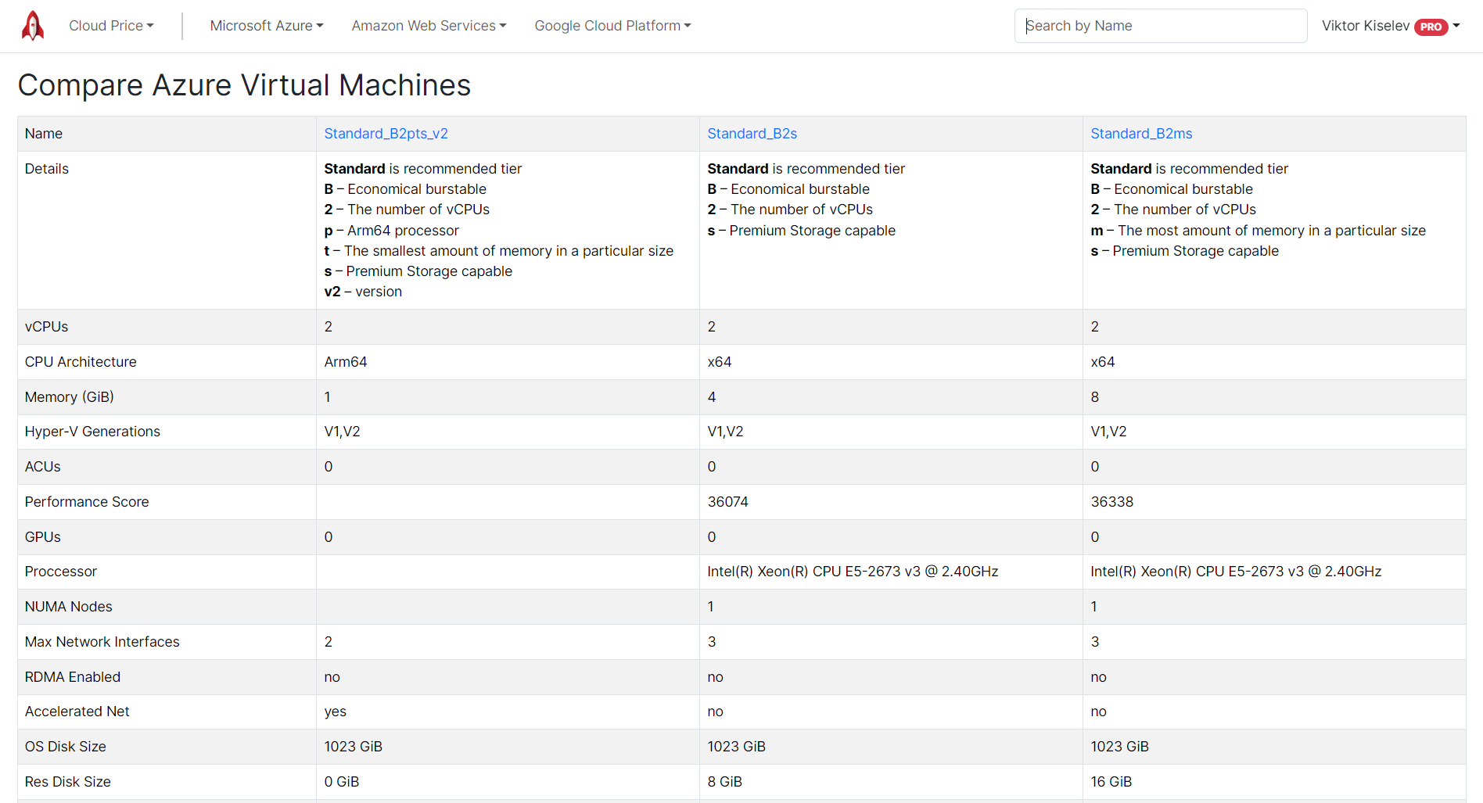
Task: Click the 'yes' Accelerated Net value
Action: pos(335,712)
